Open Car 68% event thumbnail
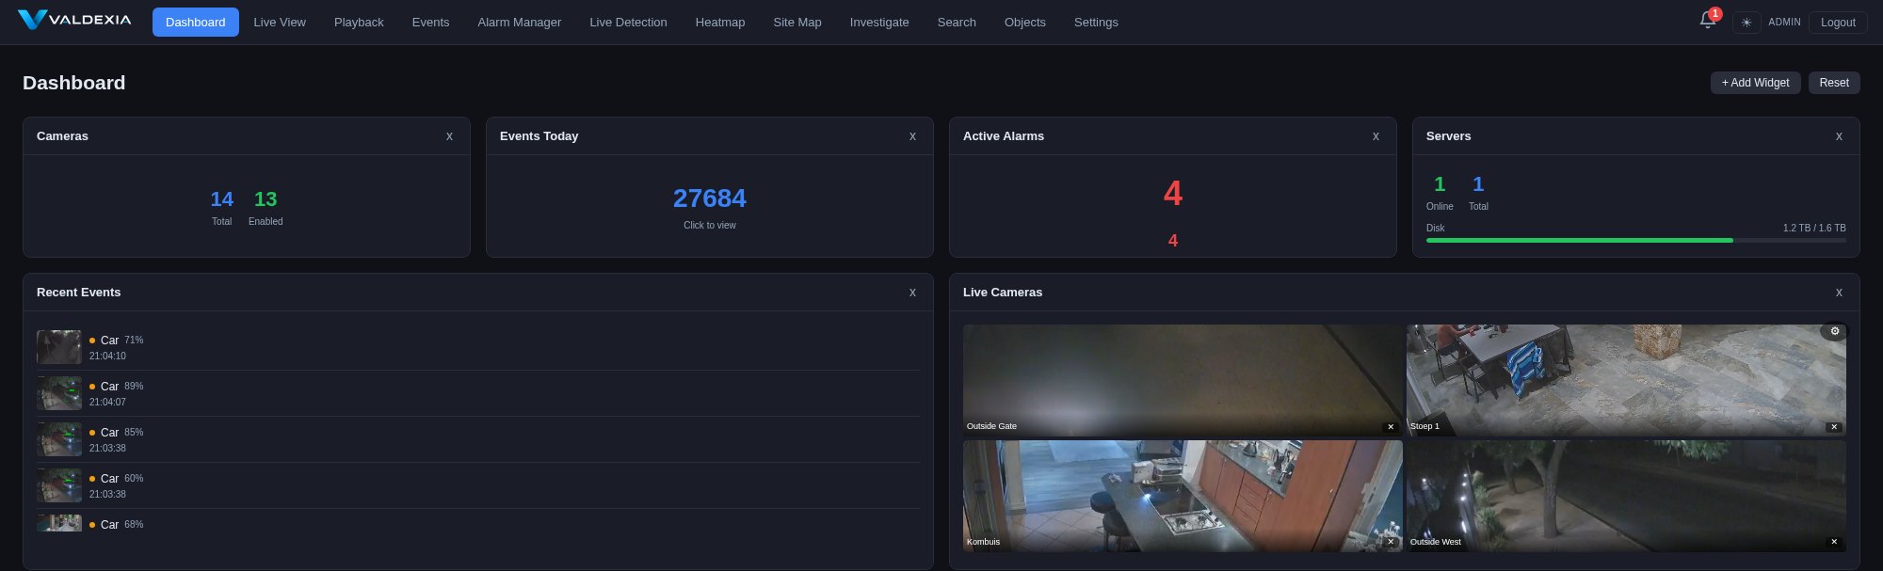Image resolution: width=1883 pixels, height=571 pixels. [59, 523]
